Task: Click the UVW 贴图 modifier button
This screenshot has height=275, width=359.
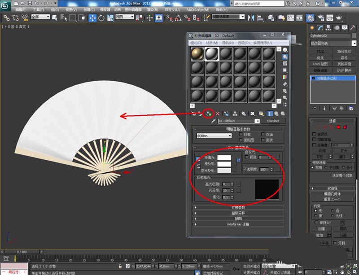Action: pos(320,64)
